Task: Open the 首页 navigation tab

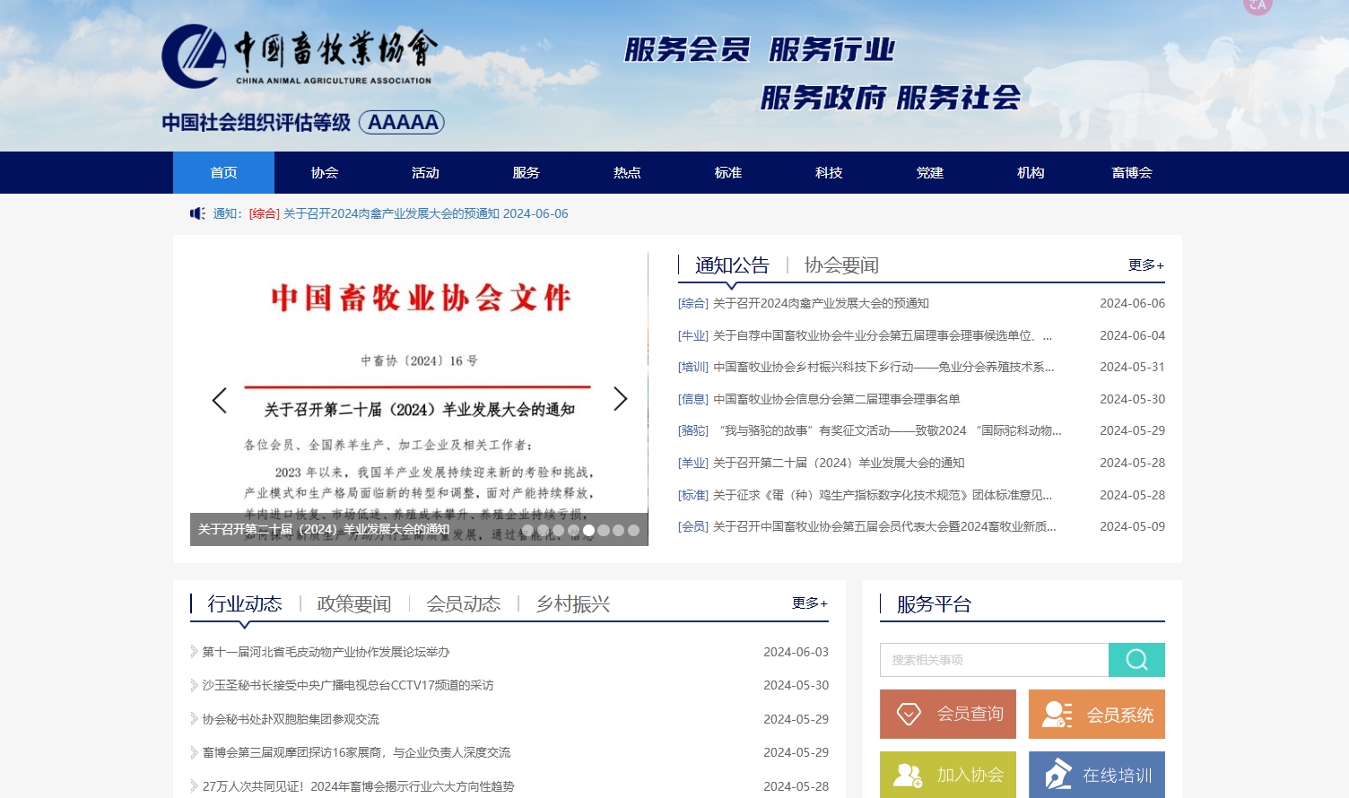Action: (x=223, y=172)
